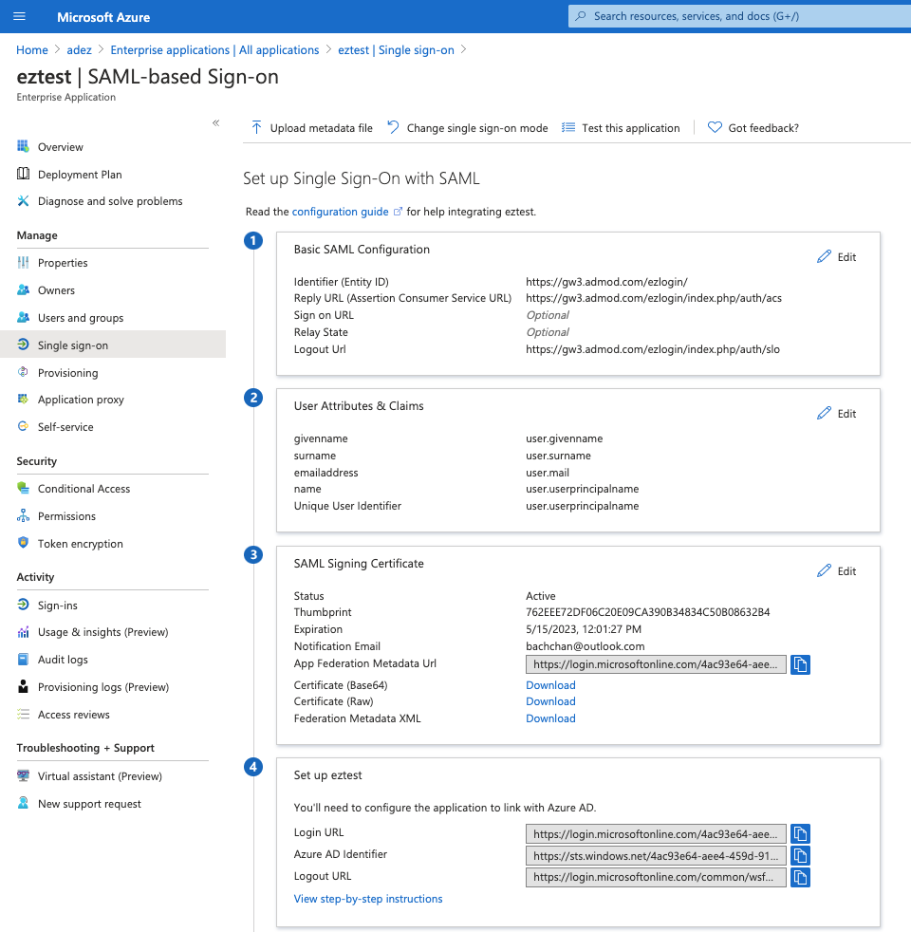
Task: Open Enterprise applications | All applications breadcrumb
Action: click(x=214, y=50)
